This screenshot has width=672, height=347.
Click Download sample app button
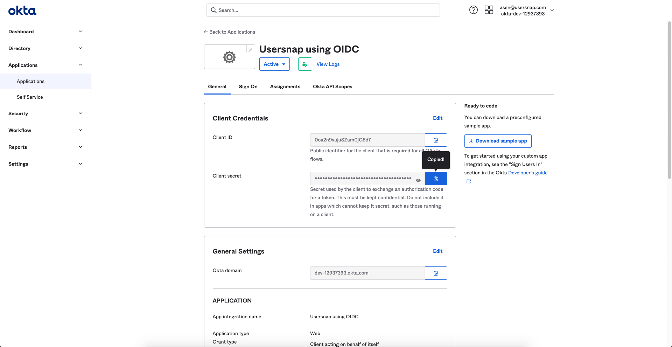tap(498, 141)
